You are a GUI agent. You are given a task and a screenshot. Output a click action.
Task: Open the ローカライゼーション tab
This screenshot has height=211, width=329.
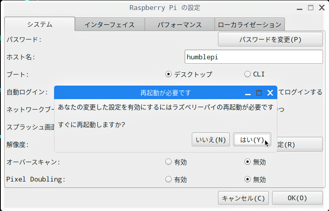(250, 25)
